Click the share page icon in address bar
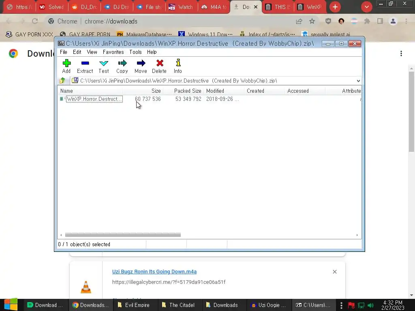The width and height of the screenshot is (415, 311). click(299, 21)
